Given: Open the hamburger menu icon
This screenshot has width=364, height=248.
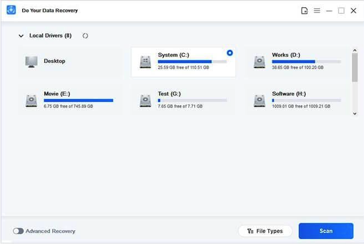Looking at the screenshot, I should [317, 11].
